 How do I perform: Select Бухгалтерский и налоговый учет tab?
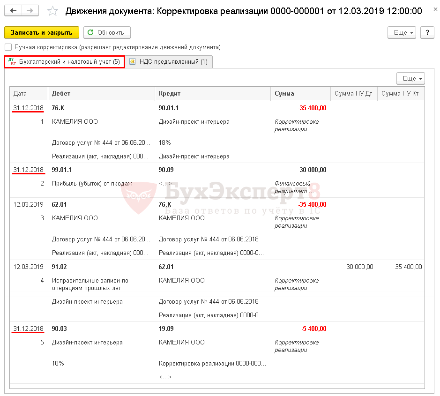(69, 62)
